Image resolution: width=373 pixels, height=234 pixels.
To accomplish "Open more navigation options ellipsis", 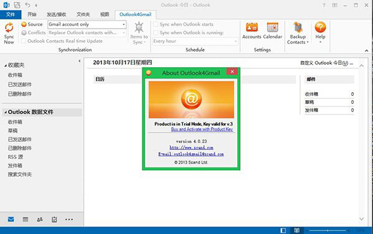I will coord(69,220).
